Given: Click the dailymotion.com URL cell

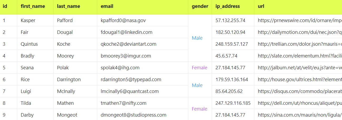Looking at the screenshot, I should point(298,32).
